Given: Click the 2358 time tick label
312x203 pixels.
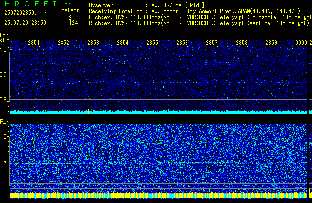Looking at the screenshot, I should click(242, 43).
